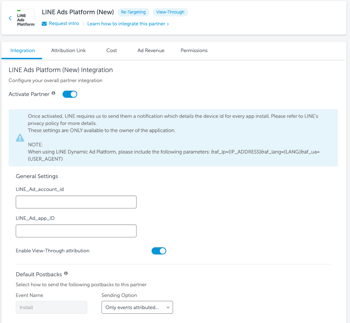Screen dimensions: 350x323
Task: Click info icon next to Activate Partner
Action: (54, 94)
